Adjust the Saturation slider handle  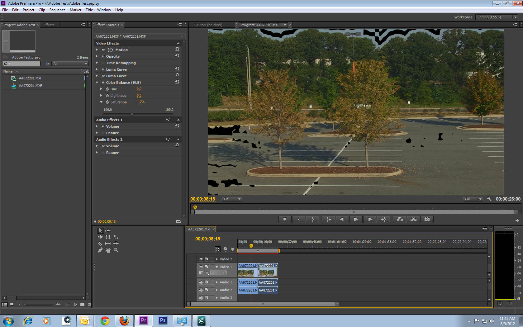(x=132, y=114)
